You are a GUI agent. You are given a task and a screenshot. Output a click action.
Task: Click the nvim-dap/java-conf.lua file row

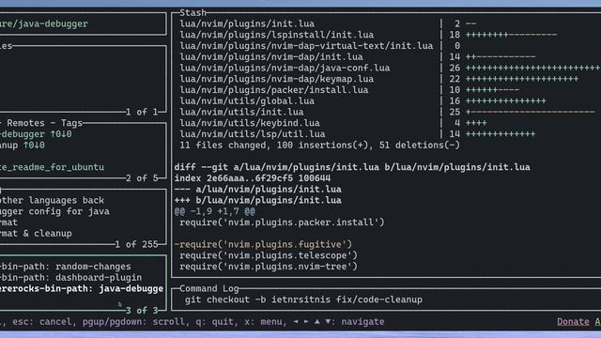click(x=285, y=69)
